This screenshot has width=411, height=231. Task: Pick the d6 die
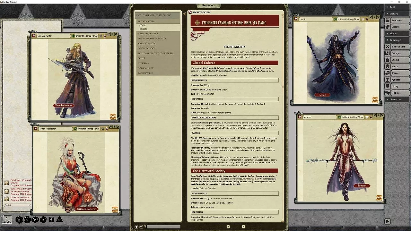coord(51,219)
